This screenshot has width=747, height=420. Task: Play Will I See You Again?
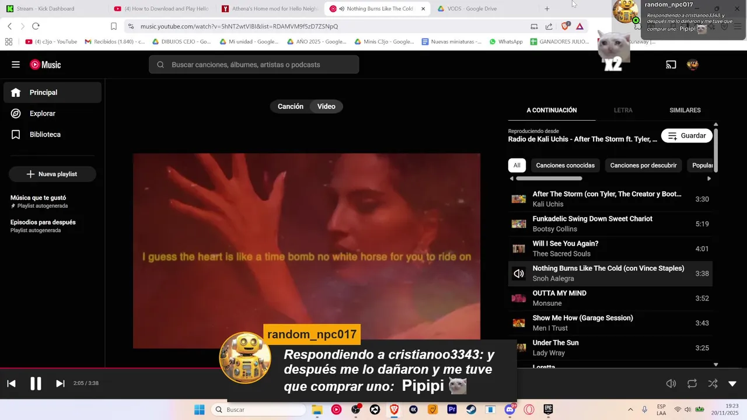(x=610, y=249)
